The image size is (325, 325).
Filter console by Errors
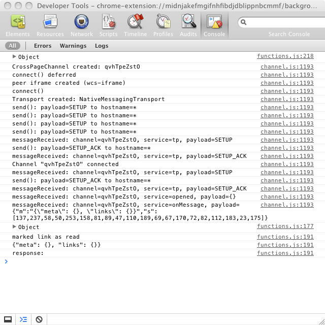(43, 46)
